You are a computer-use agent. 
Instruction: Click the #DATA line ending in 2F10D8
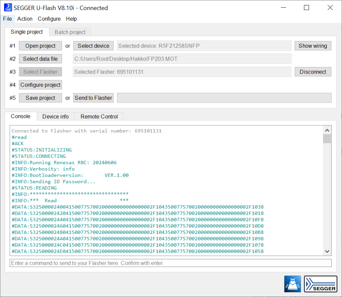click(x=138, y=226)
